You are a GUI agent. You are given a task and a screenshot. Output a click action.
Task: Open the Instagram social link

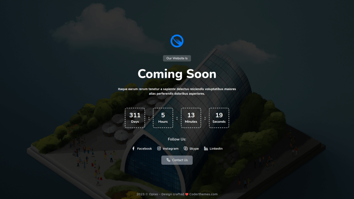coord(168,148)
